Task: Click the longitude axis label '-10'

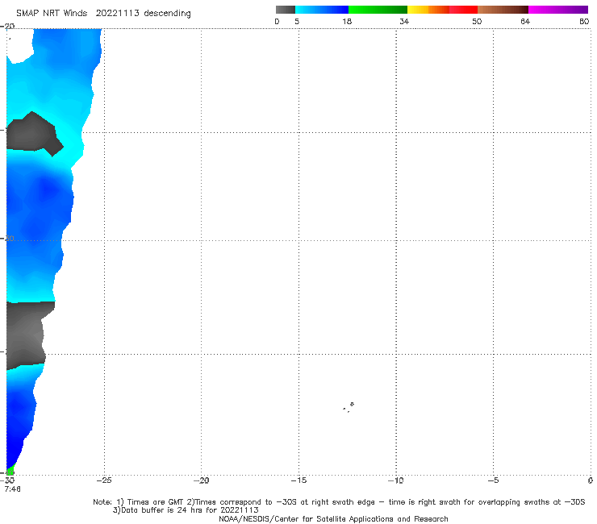Action: point(395,480)
